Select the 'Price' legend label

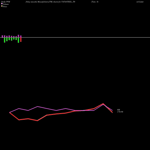[5, 7]
